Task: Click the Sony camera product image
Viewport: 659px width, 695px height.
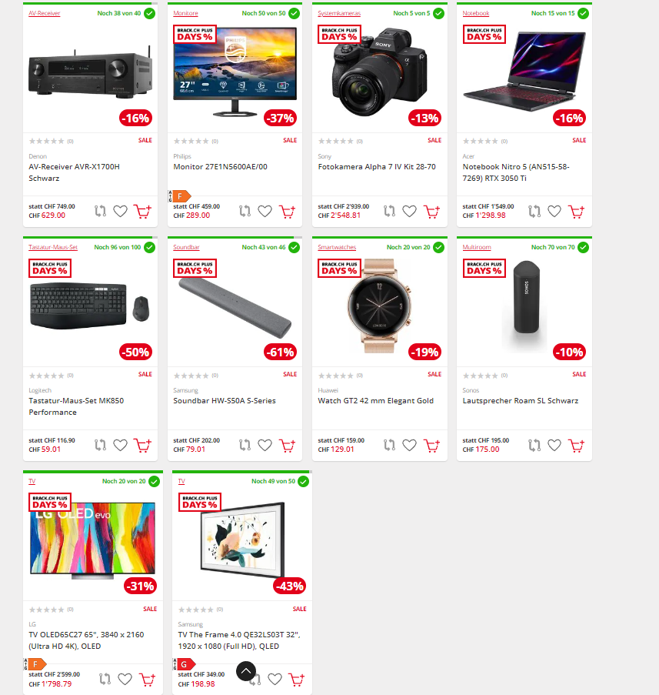Action: click(380, 72)
